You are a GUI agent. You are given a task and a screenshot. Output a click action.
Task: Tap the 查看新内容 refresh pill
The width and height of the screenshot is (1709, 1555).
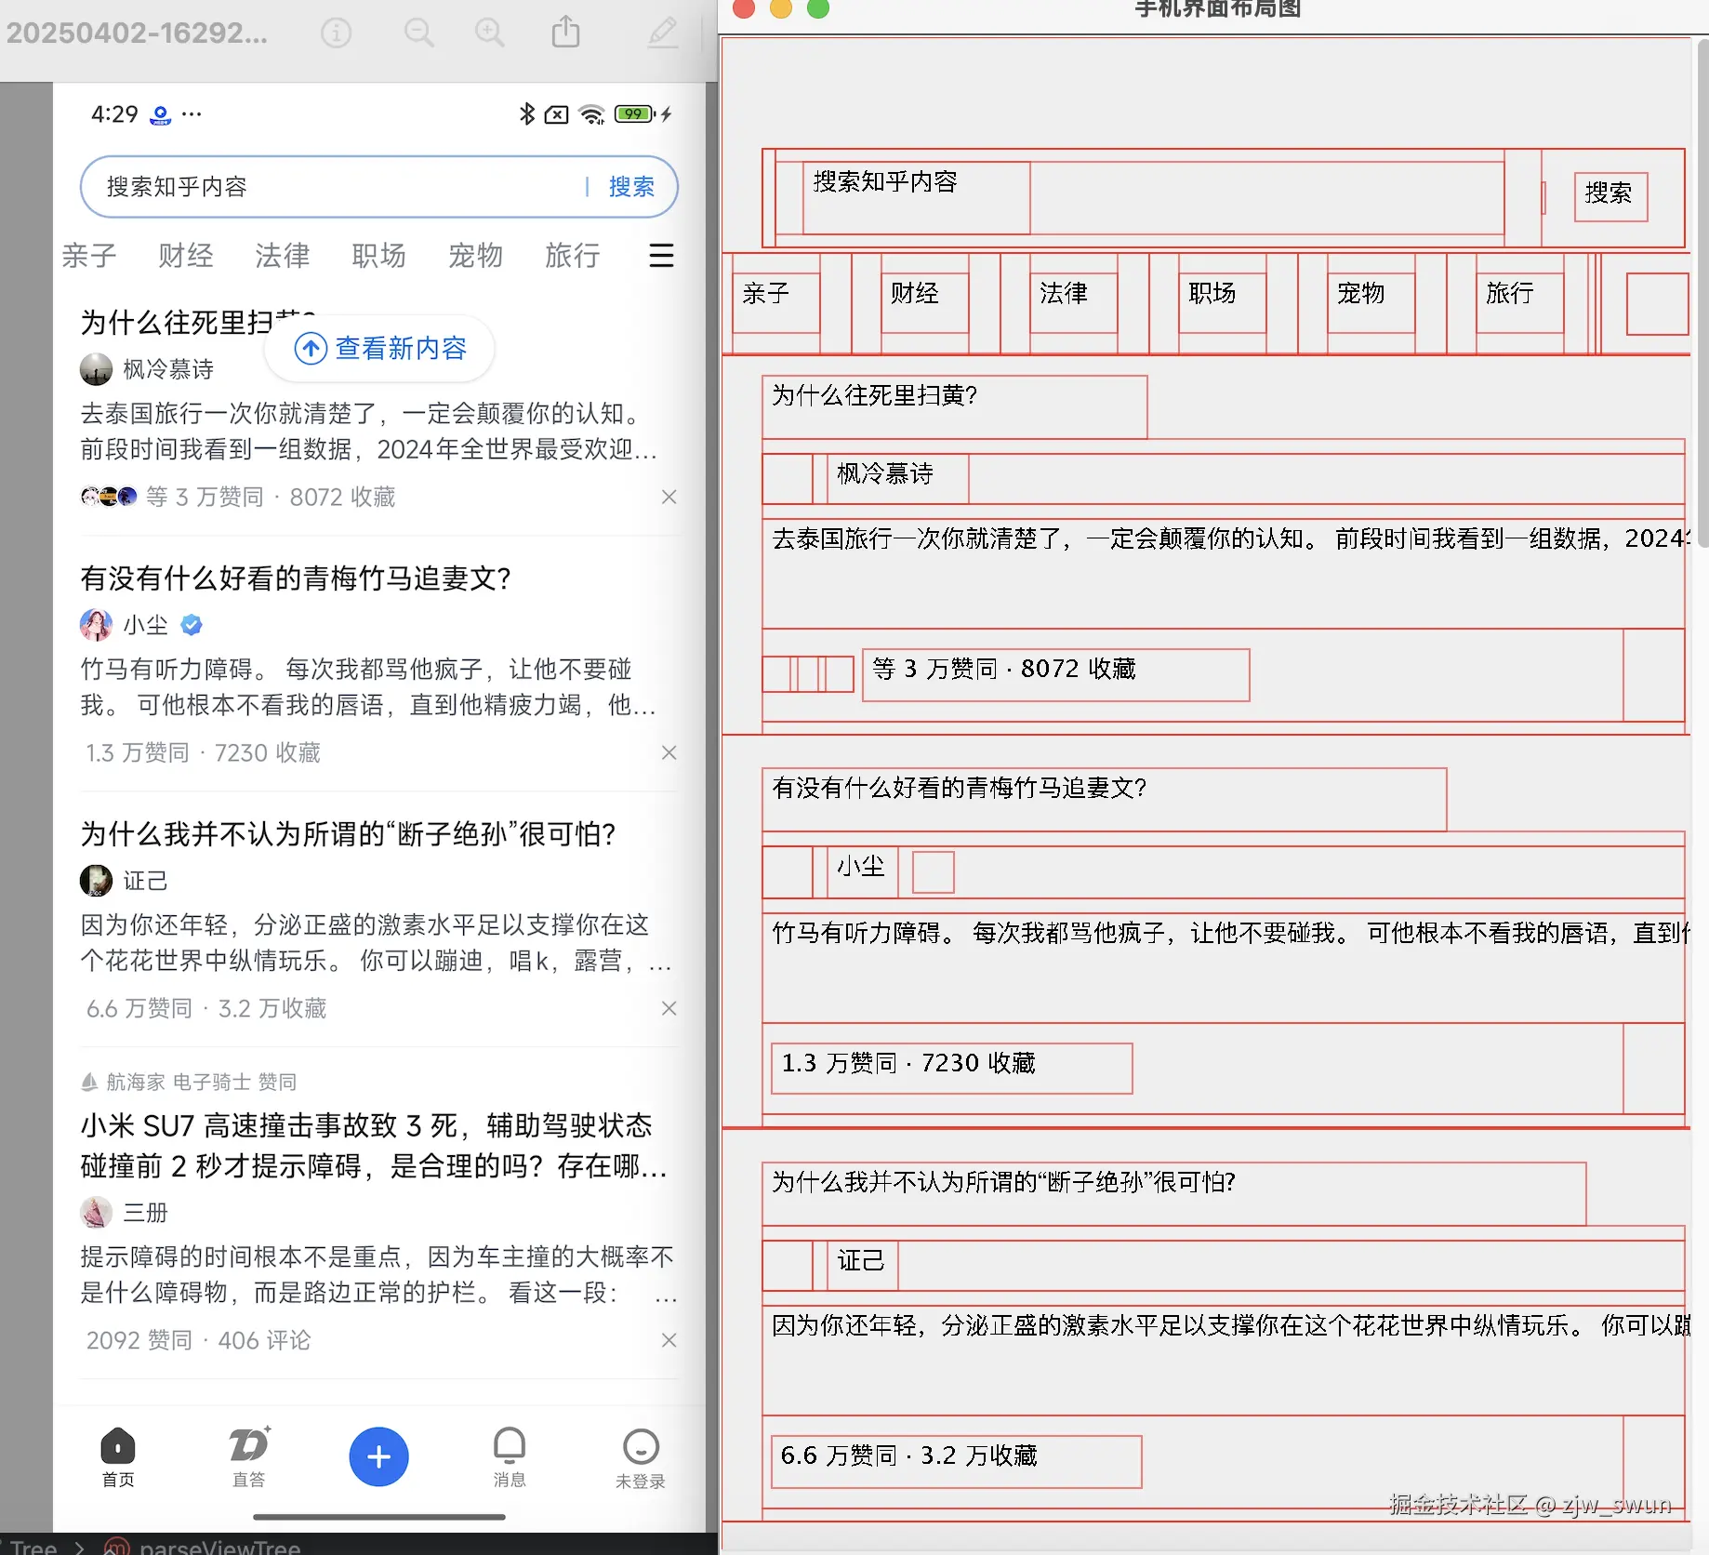[379, 348]
